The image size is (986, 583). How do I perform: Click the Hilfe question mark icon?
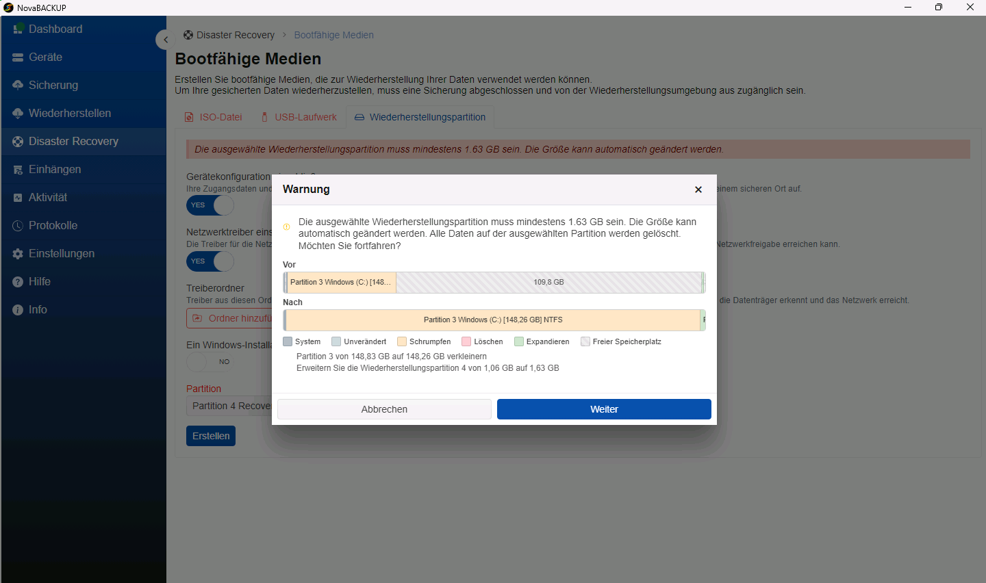tap(18, 281)
